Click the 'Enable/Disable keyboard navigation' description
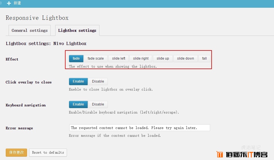 (124, 112)
